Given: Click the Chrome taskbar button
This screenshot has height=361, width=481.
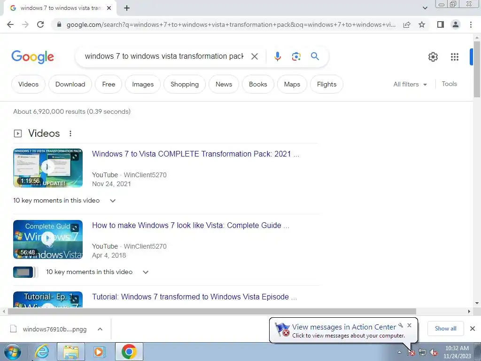Looking at the screenshot, I should [129, 352].
